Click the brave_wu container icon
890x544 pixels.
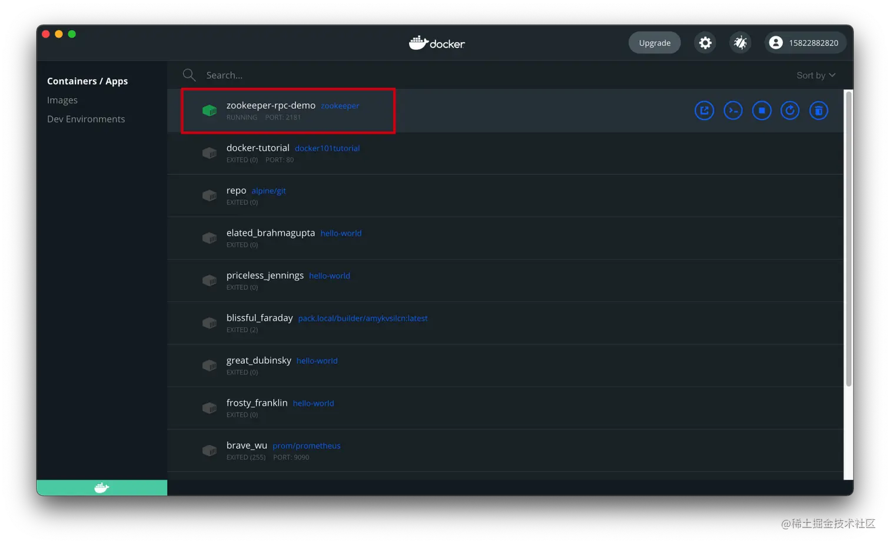[210, 450]
